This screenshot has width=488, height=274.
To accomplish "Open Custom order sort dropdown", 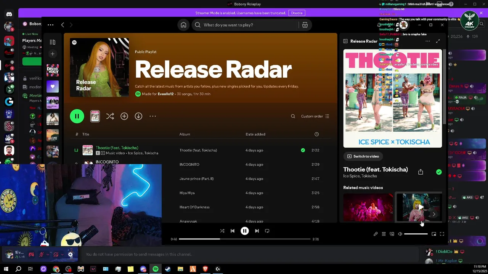I will pos(315,116).
